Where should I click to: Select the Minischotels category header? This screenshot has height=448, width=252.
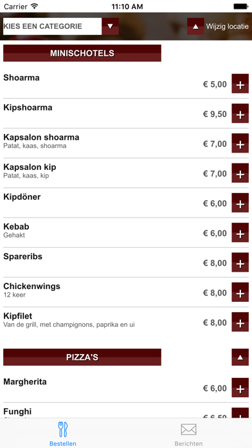click(82, 53)
